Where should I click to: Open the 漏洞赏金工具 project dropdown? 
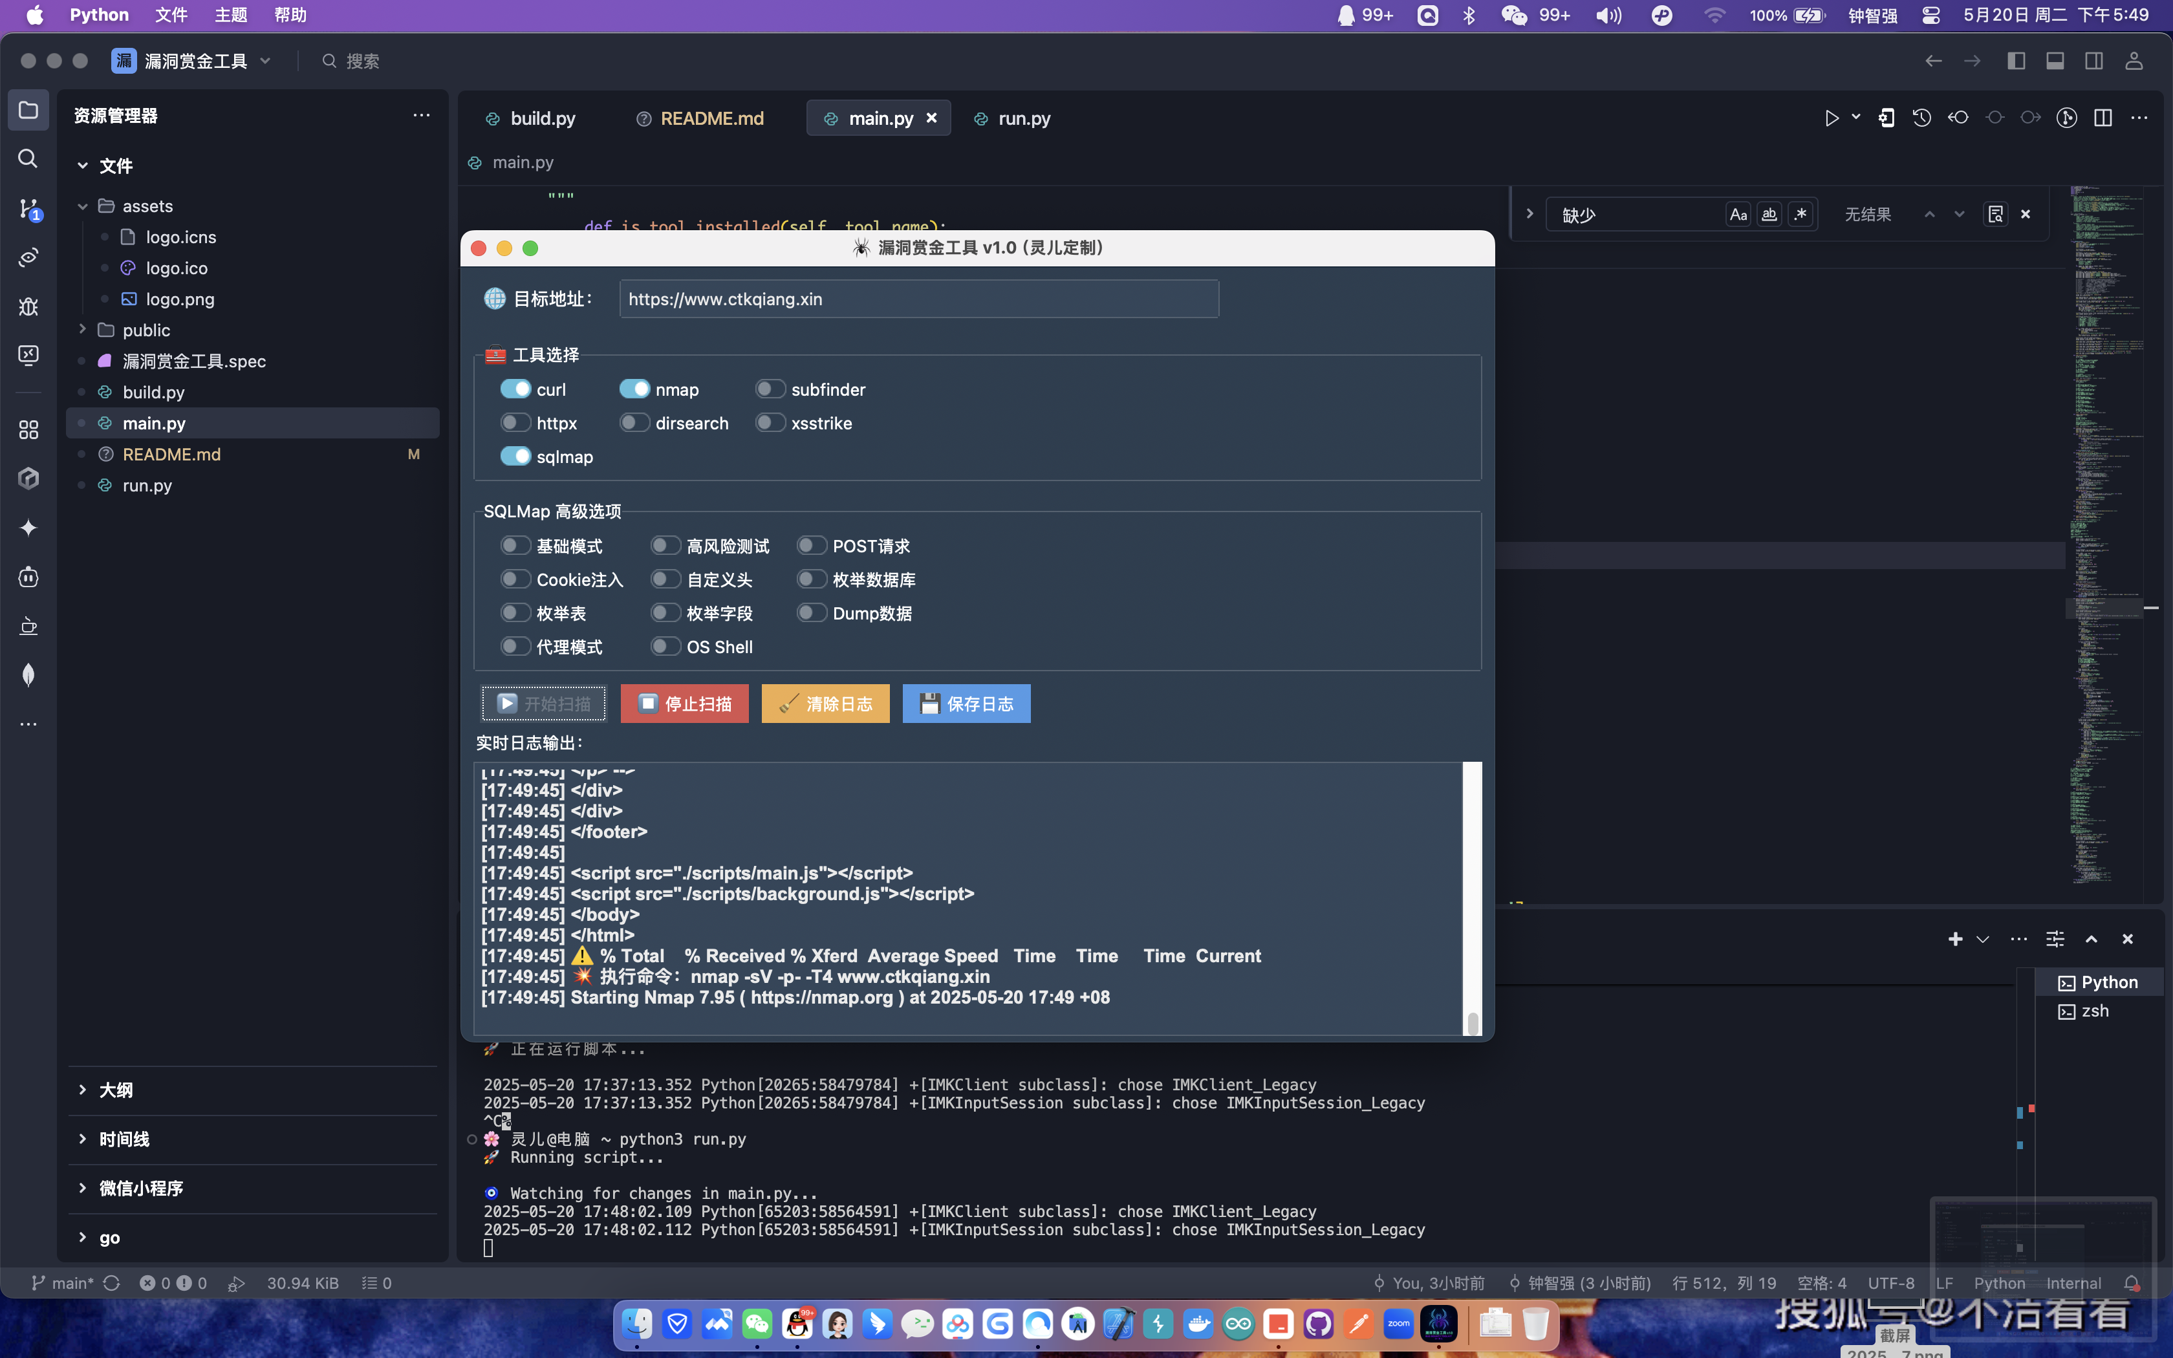(x=266, y=60)
